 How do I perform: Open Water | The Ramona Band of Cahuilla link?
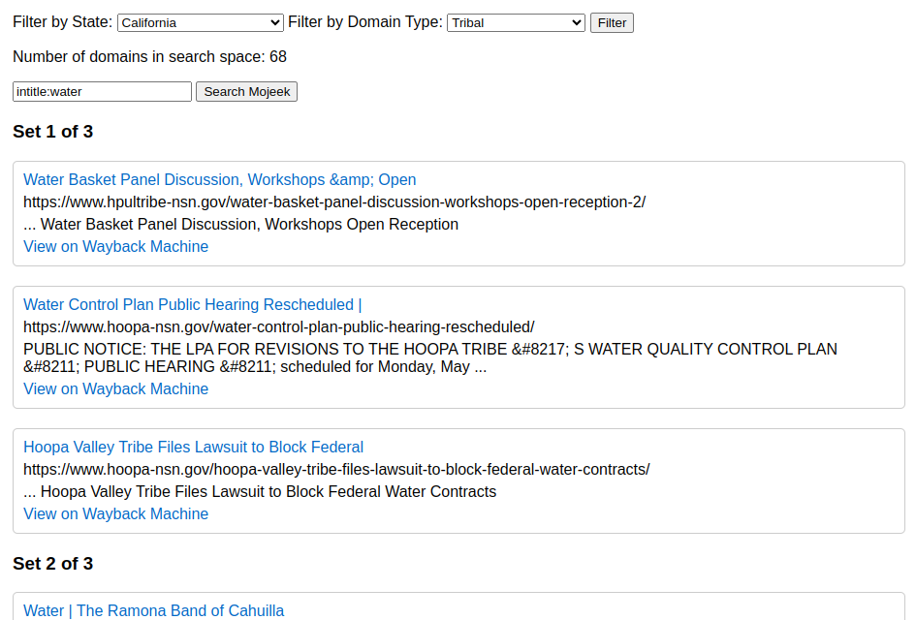(x=154, y=610)
